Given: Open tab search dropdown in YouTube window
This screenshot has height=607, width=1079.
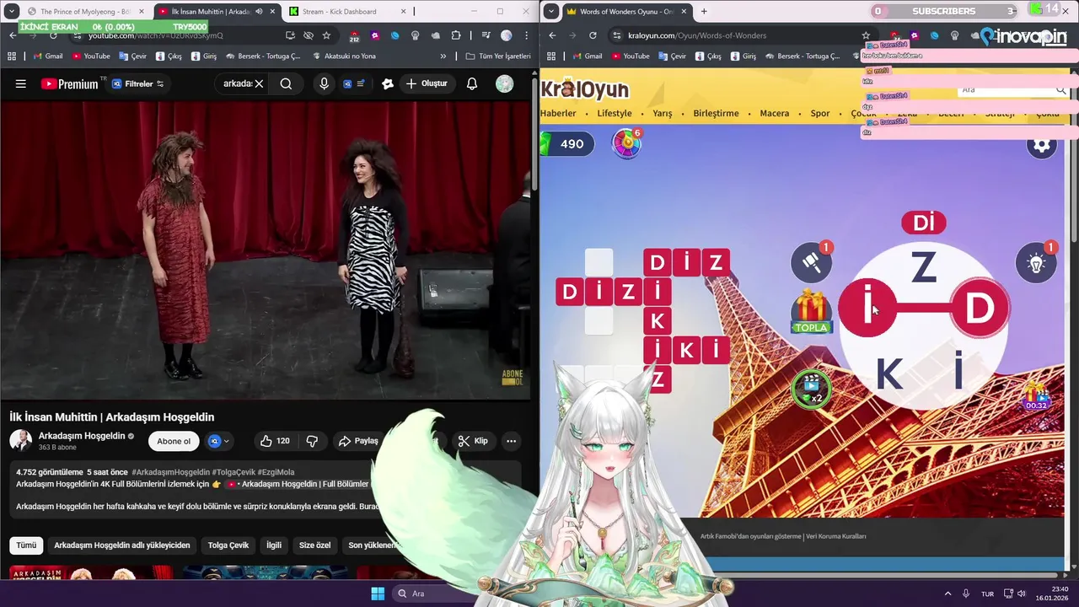Looking at the screenshot, I should coord(12,12).
